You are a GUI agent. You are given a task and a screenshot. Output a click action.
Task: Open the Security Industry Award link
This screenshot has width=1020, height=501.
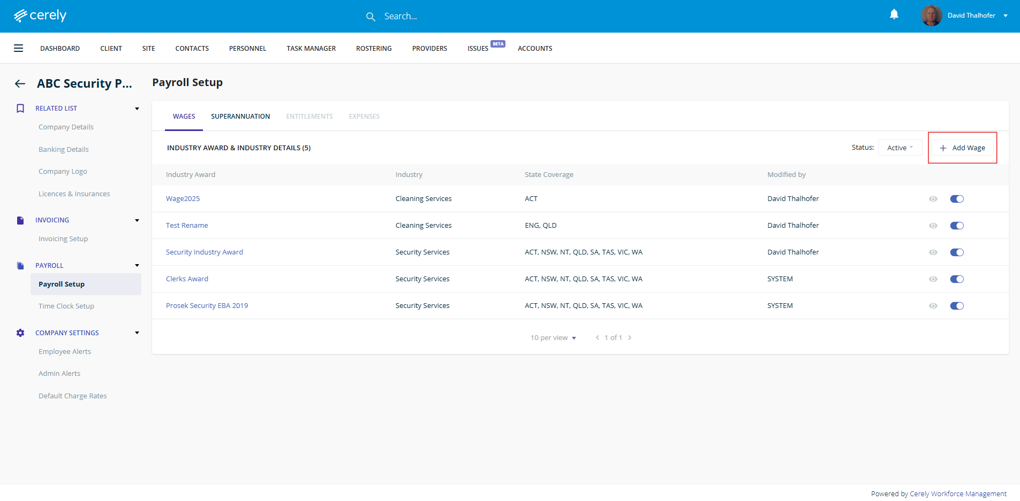click(x=205, y=252)
